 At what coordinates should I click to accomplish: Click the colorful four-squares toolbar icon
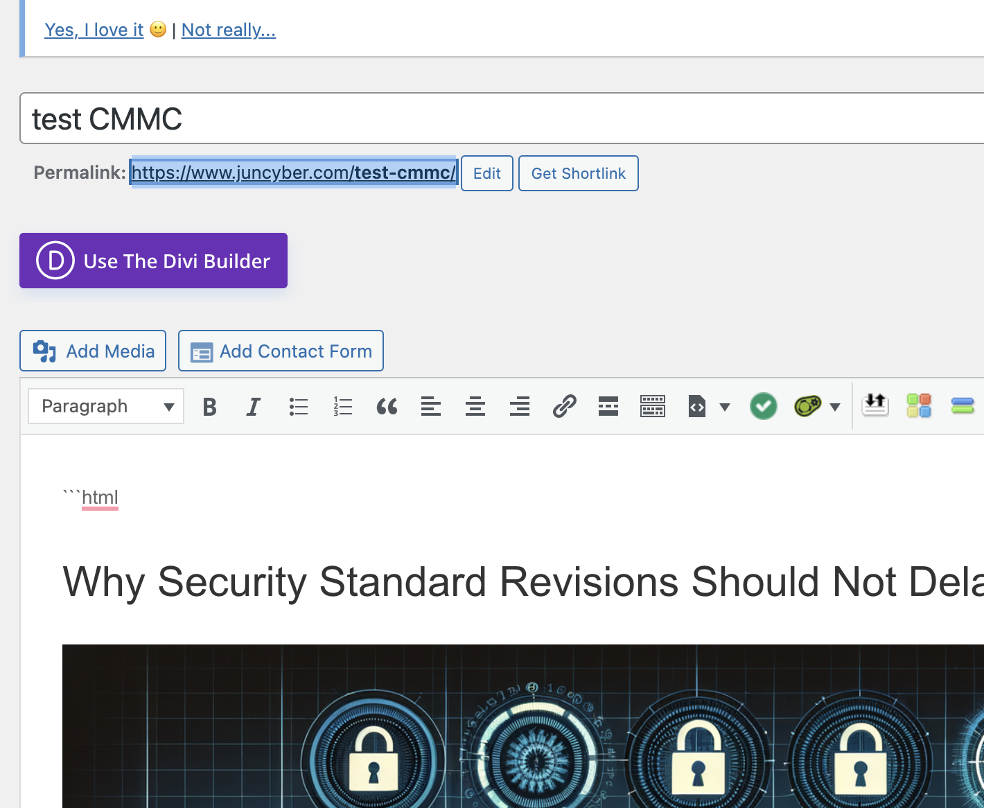point(919,405)
